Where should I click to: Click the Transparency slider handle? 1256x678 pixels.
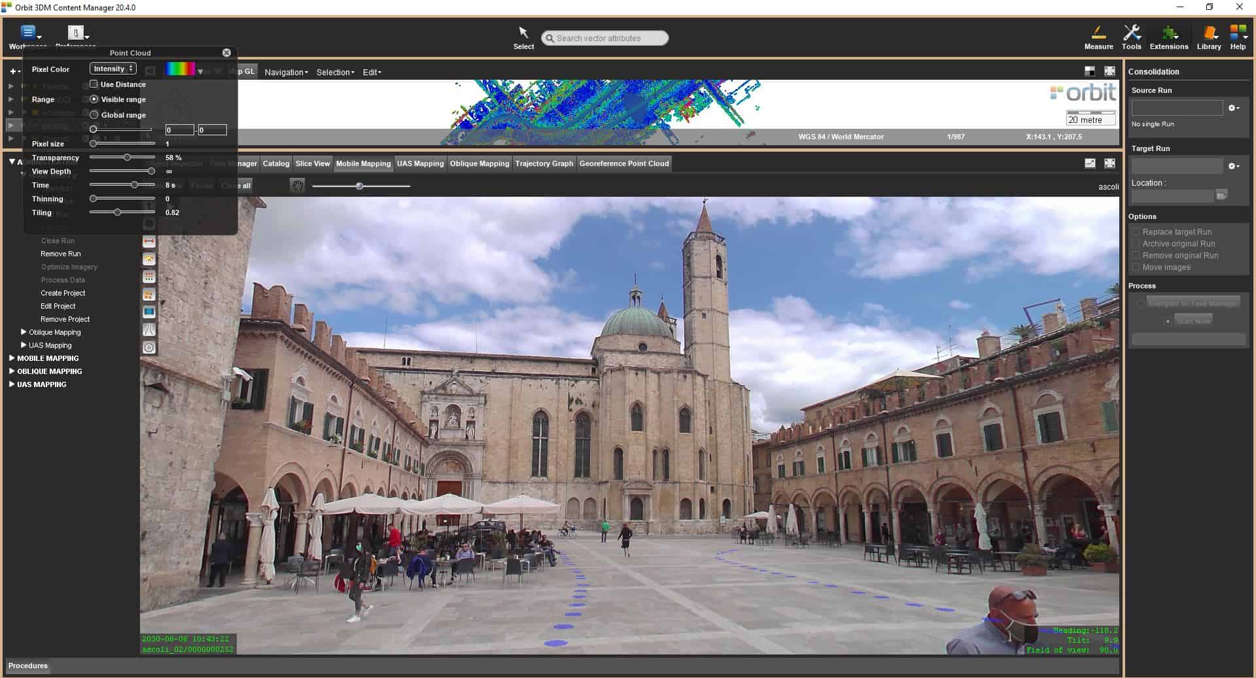click(x=128, y=158)
